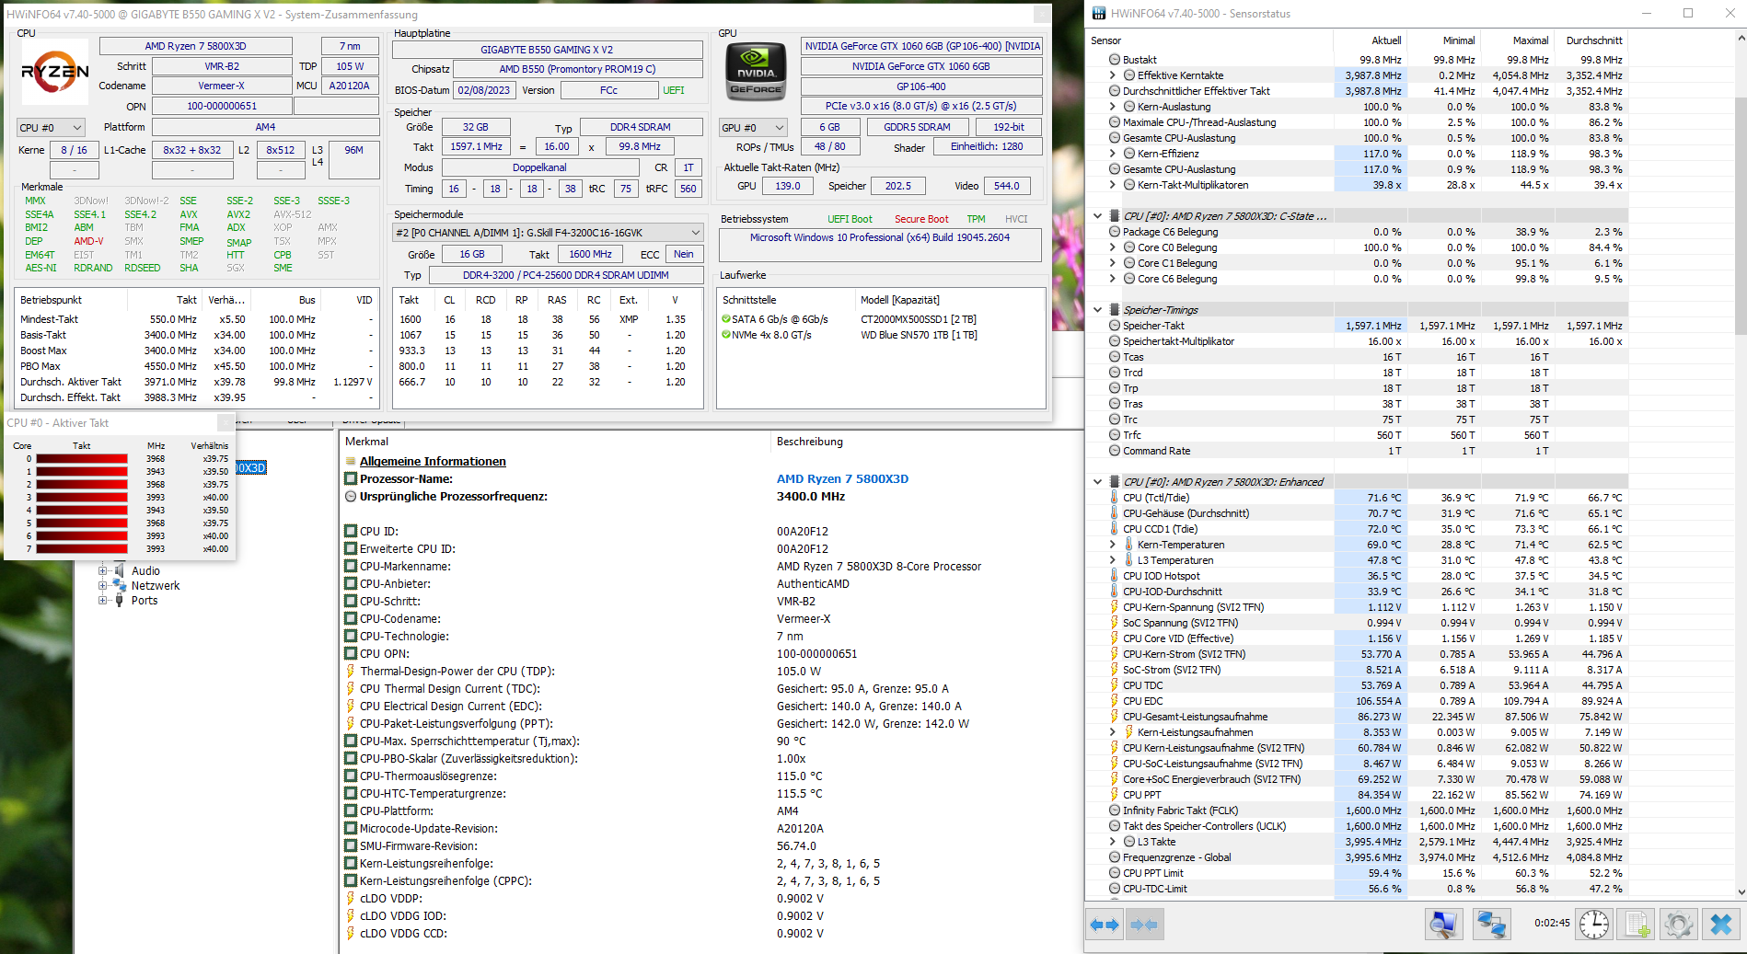This screenshot has width=1747, height=954.
Task: Click the NVIDIA GeForce logo in the GPU panel
Action: click(757, 71)
